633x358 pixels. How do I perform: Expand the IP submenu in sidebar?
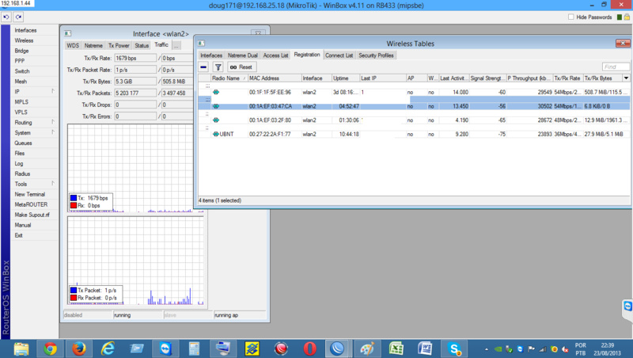point(53,92)
